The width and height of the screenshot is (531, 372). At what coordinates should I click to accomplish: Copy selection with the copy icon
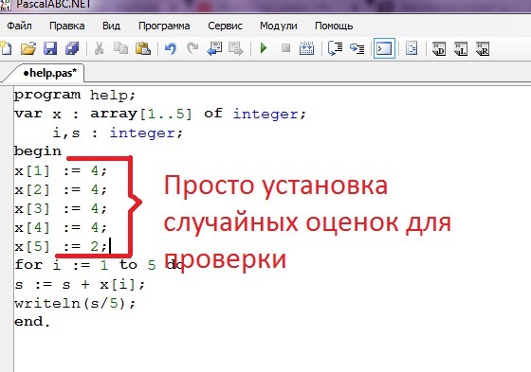point(121,48)
